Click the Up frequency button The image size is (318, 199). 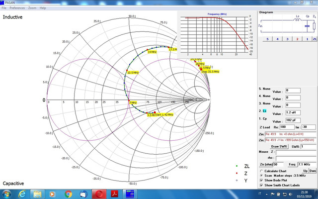click(306, 171)
